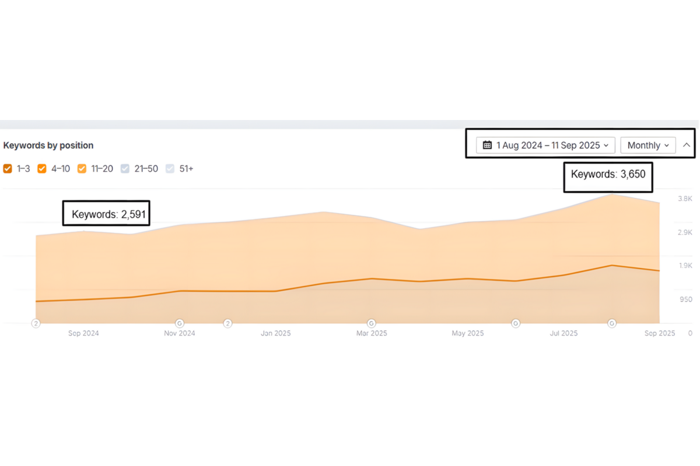Show the 51+ position series
The height and width of the screenshot is (466, 700).
(170, 169)
